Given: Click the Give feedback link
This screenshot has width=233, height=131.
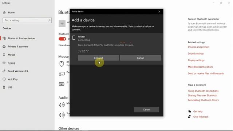Looking at the screenshot, I should pos(201,117).
